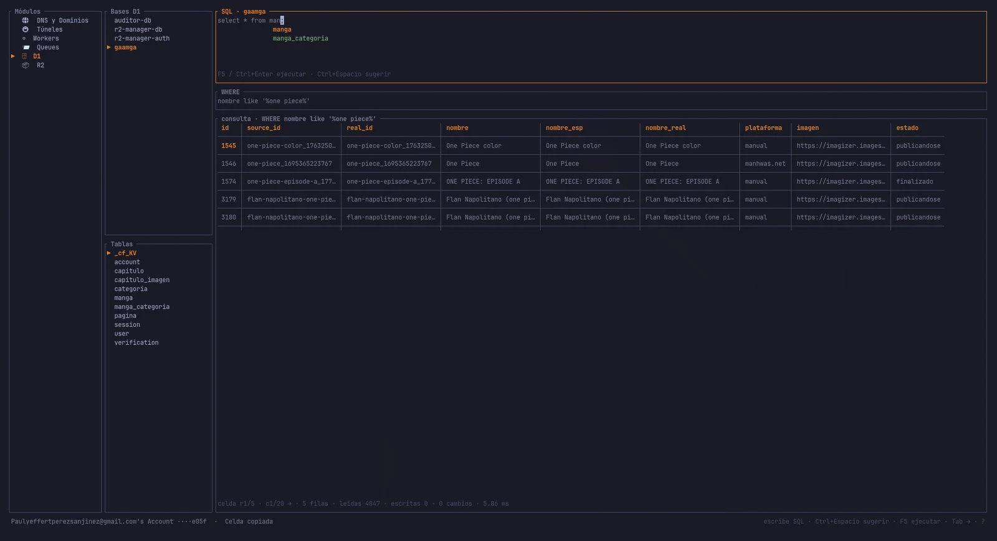Open the categoria table
The height and width of the screenshot is (541, 997).
click(130, 289)
